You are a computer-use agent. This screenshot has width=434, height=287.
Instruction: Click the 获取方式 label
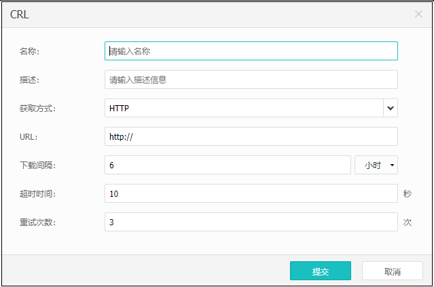click(38, 108)
